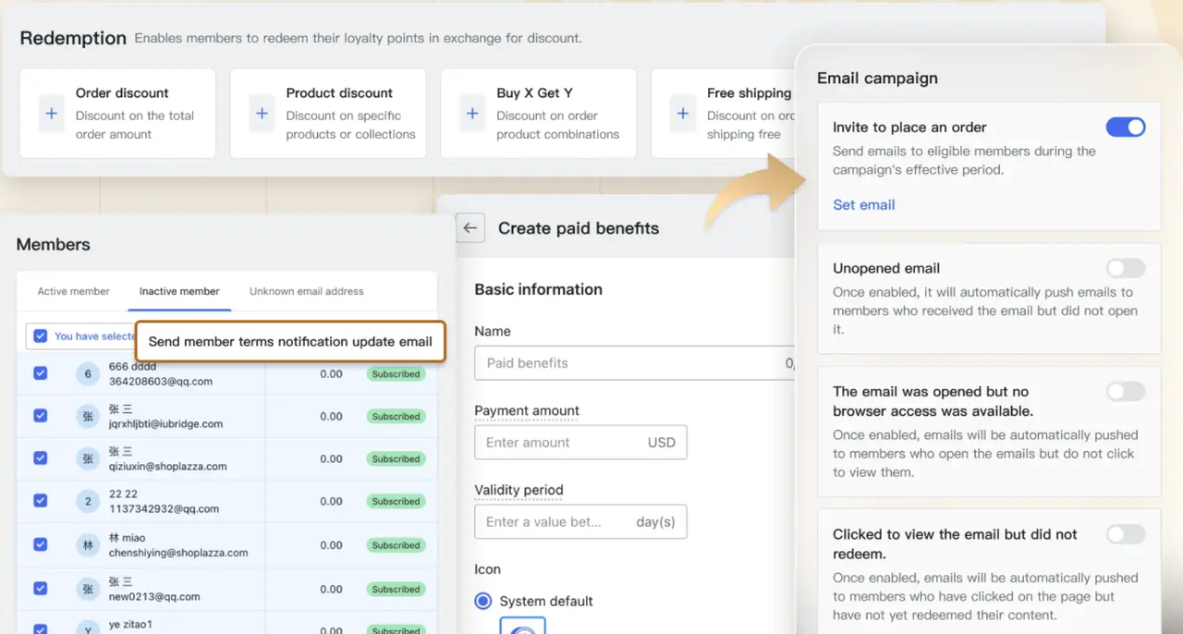Image resolution: width=1183 pixels, height=634 pixels.
Task: Open the Unknown email address tab
Action: (x=306, y=291)
